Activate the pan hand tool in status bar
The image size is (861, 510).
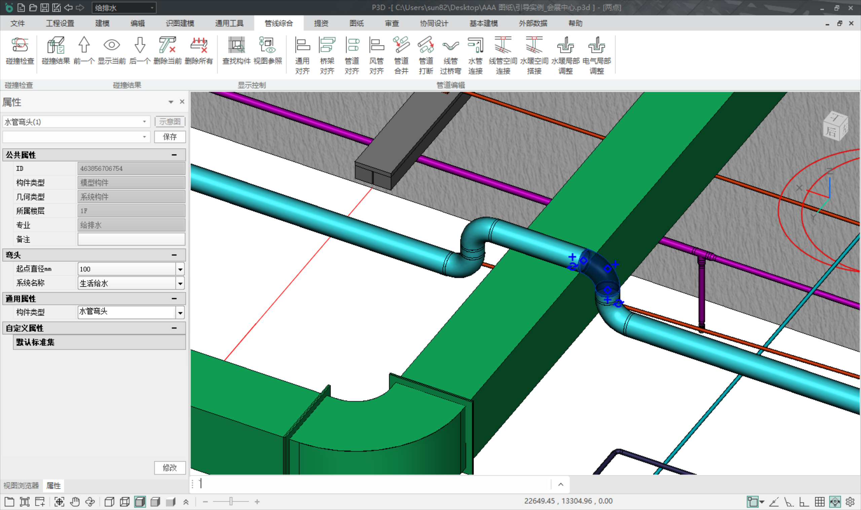click(75, 502)
